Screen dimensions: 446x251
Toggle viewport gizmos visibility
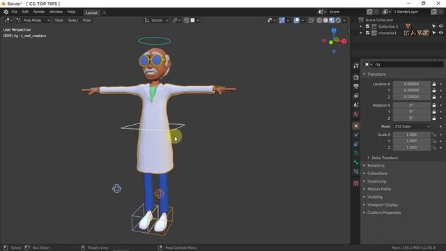282,20
